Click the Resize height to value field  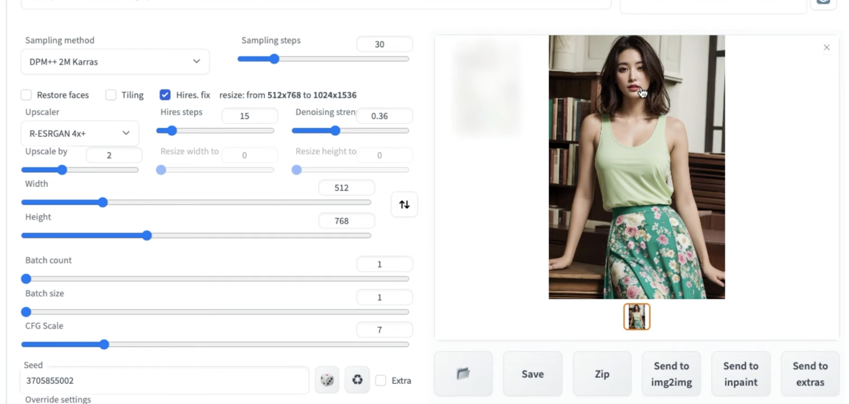click(384, 155)
